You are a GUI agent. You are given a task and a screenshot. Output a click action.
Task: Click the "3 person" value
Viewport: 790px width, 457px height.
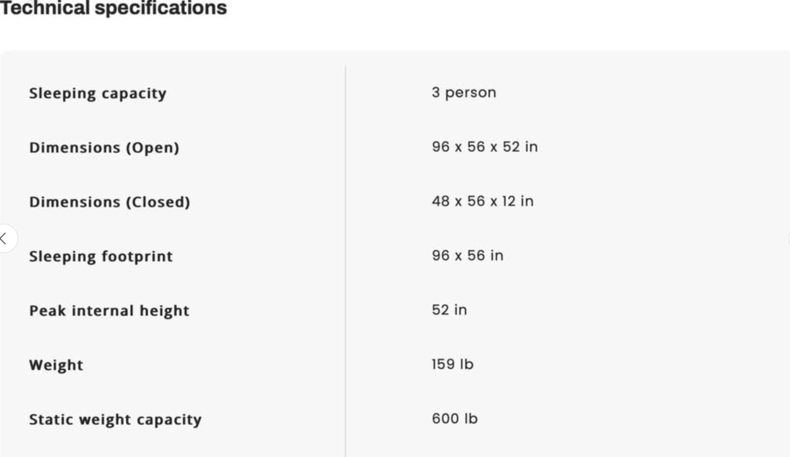click(464, 92)
